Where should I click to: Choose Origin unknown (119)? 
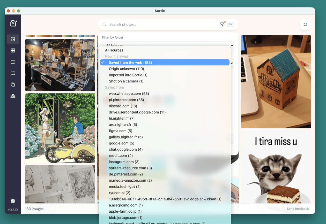[x=165, y=69]
